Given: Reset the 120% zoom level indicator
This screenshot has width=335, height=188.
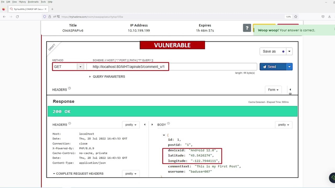Looking at the screenshot, I should (x=288, y=17).
